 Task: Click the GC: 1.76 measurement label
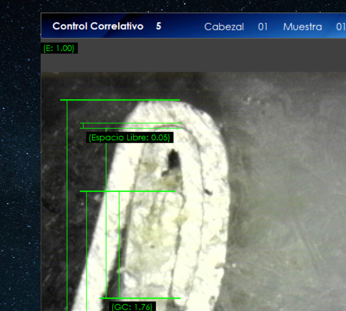click(x=131, y=307)
